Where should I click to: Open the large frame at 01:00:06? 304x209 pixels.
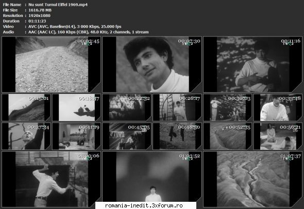[x=52, y=179]
